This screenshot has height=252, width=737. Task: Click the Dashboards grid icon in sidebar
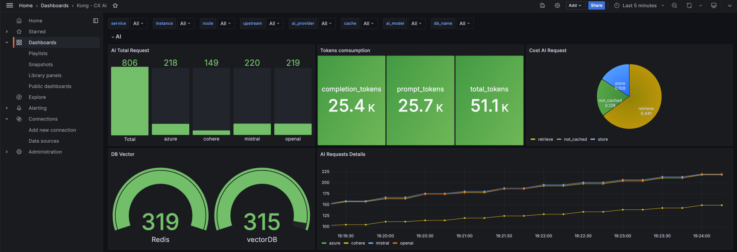(19, 42)
